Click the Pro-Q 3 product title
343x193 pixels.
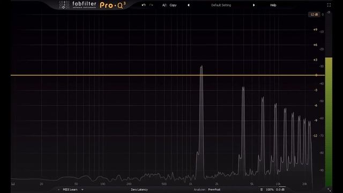[x=113, y=5]
